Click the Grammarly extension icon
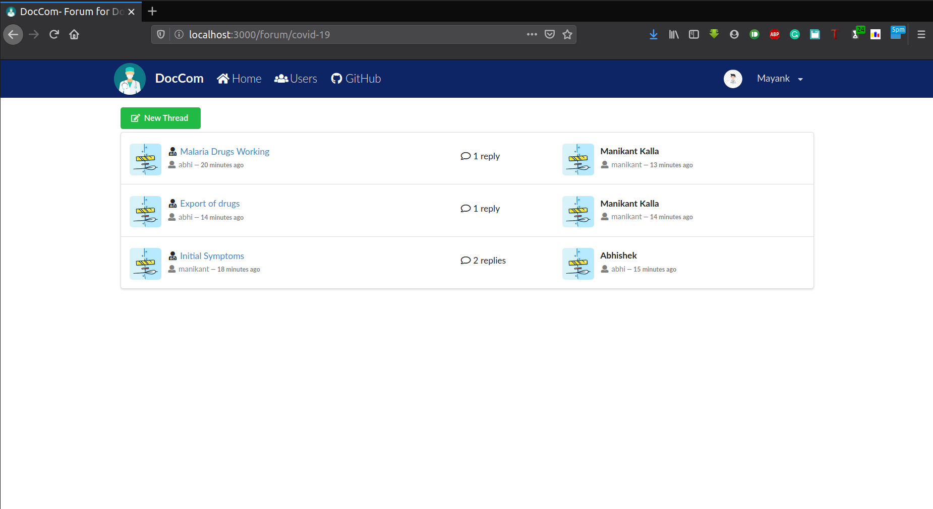This screenshot has width=933, height=509. [795, 34]
